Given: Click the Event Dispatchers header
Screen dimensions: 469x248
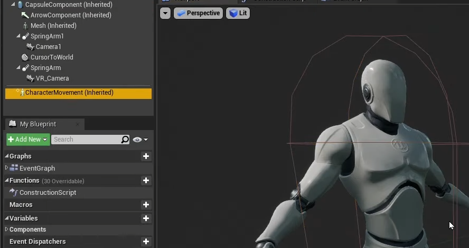Looking at the screenshot, I should click(x=37, y=242).
